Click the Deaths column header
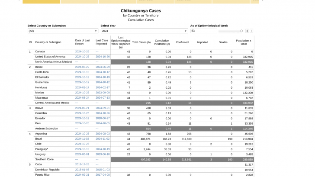The image size is (315, 177). 223,42
